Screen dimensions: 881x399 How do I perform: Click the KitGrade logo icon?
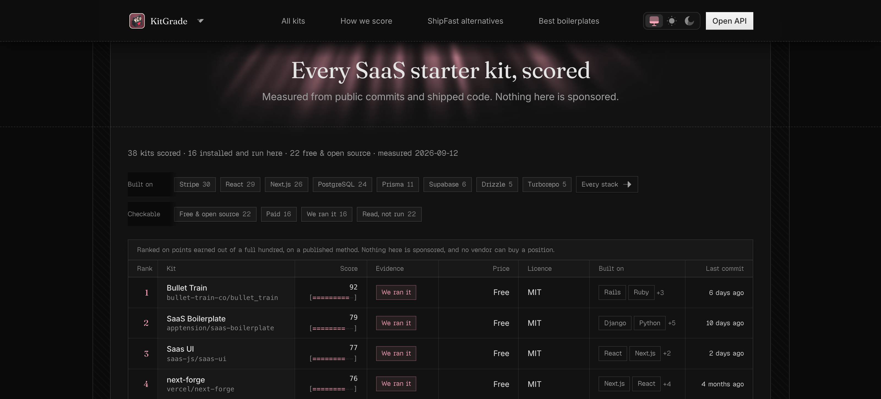[137, 21]
